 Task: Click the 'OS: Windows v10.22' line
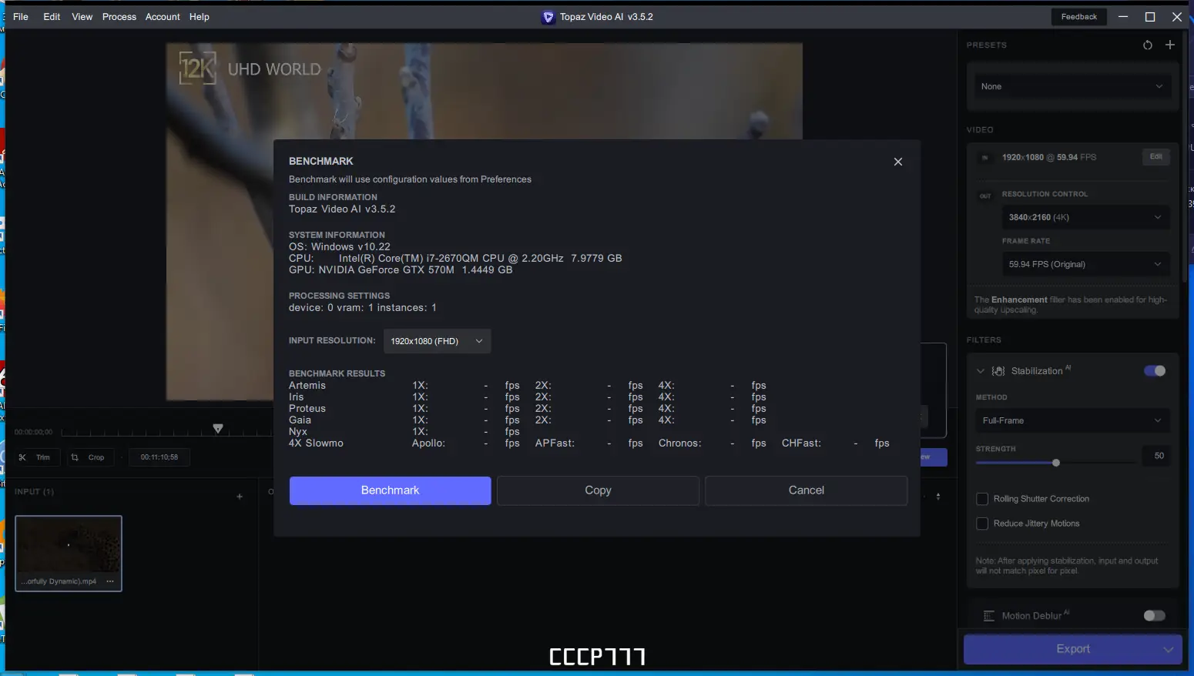pos(340,247)
